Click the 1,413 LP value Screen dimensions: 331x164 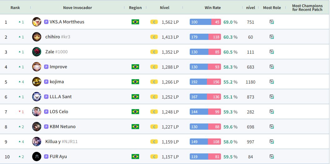(170, 37)
